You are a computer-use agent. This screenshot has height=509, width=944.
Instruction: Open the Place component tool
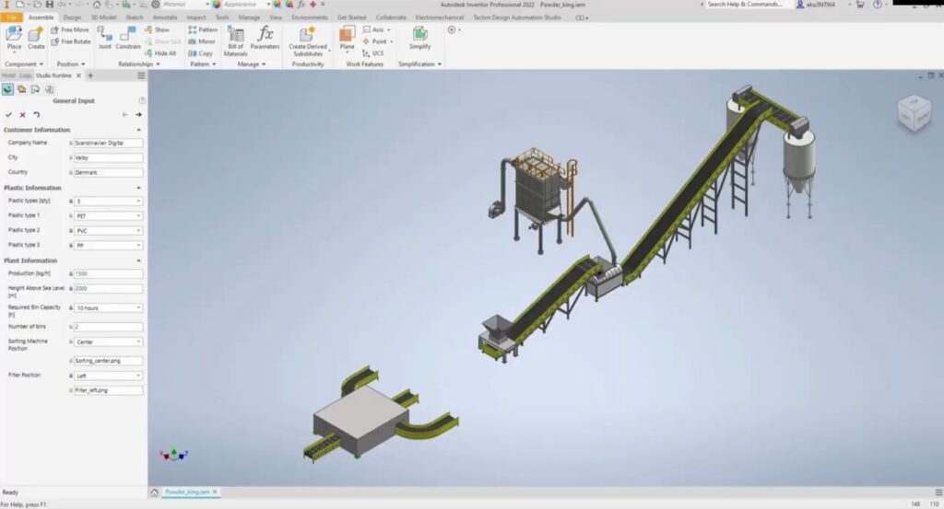[x=14, y=39]
